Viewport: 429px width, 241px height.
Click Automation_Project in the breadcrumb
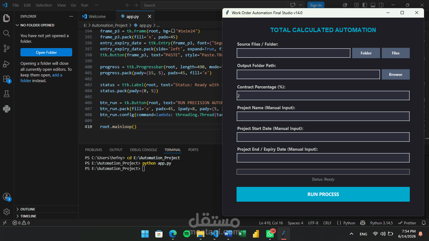[x=110, y=25]
